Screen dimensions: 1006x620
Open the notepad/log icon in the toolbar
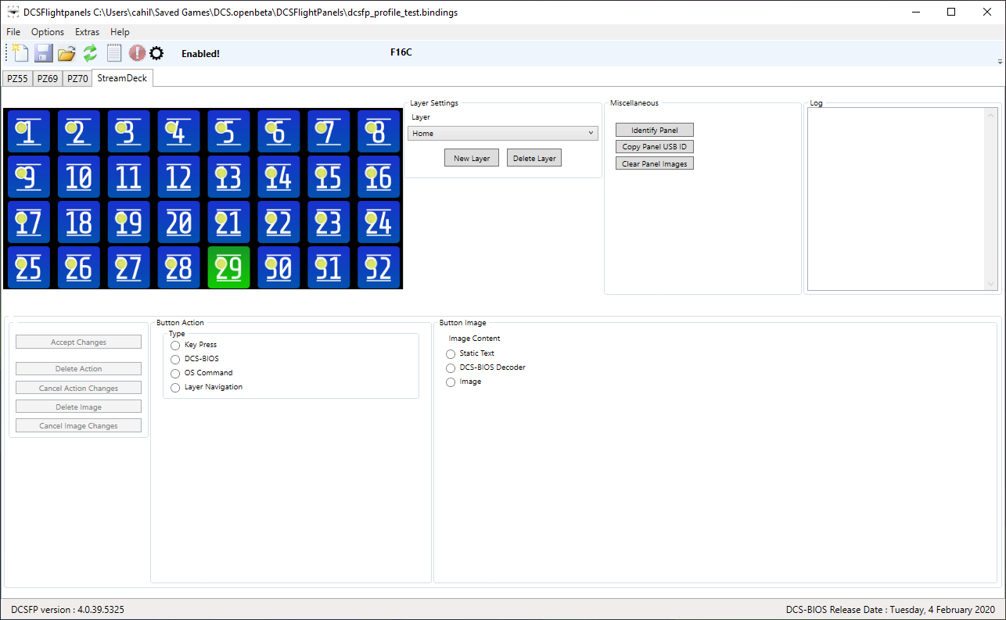(113, 52)
